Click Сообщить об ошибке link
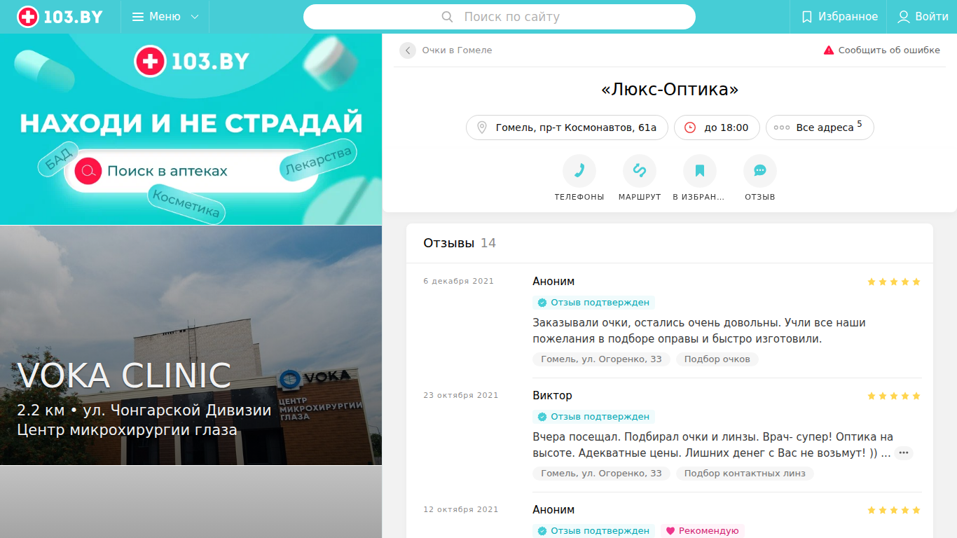This screenshot has width=957, height=538. (x=881, y=50)
